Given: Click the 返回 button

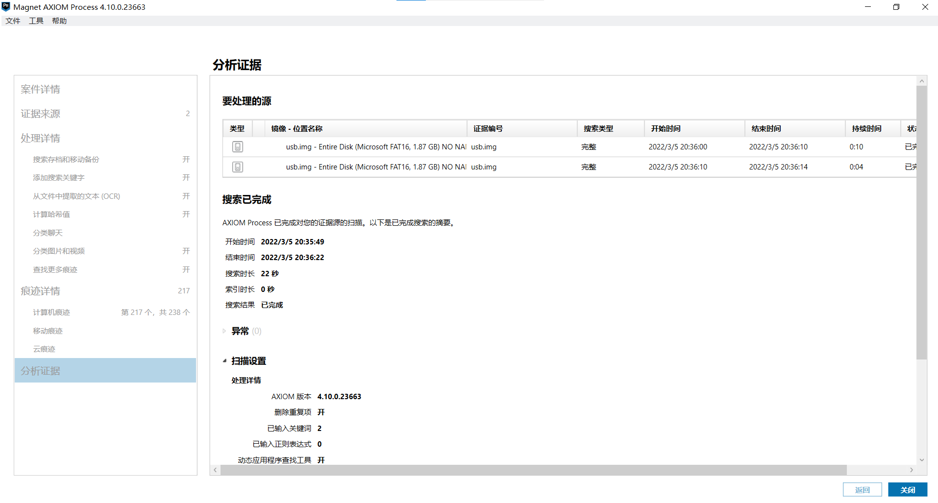Looking at the screenshot, I should click(x=862, y=490).
